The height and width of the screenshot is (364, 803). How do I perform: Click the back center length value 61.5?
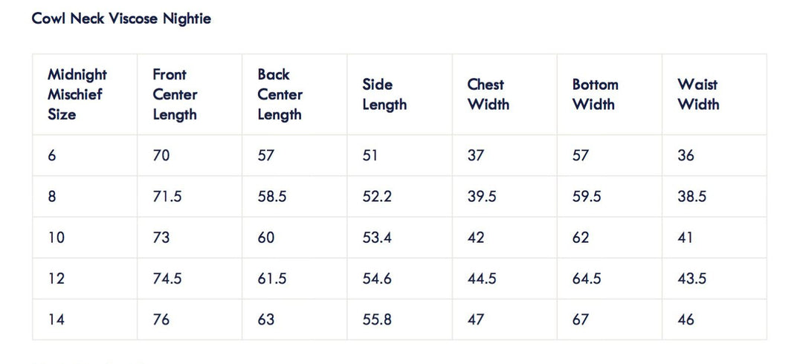(x=272, y=279)
